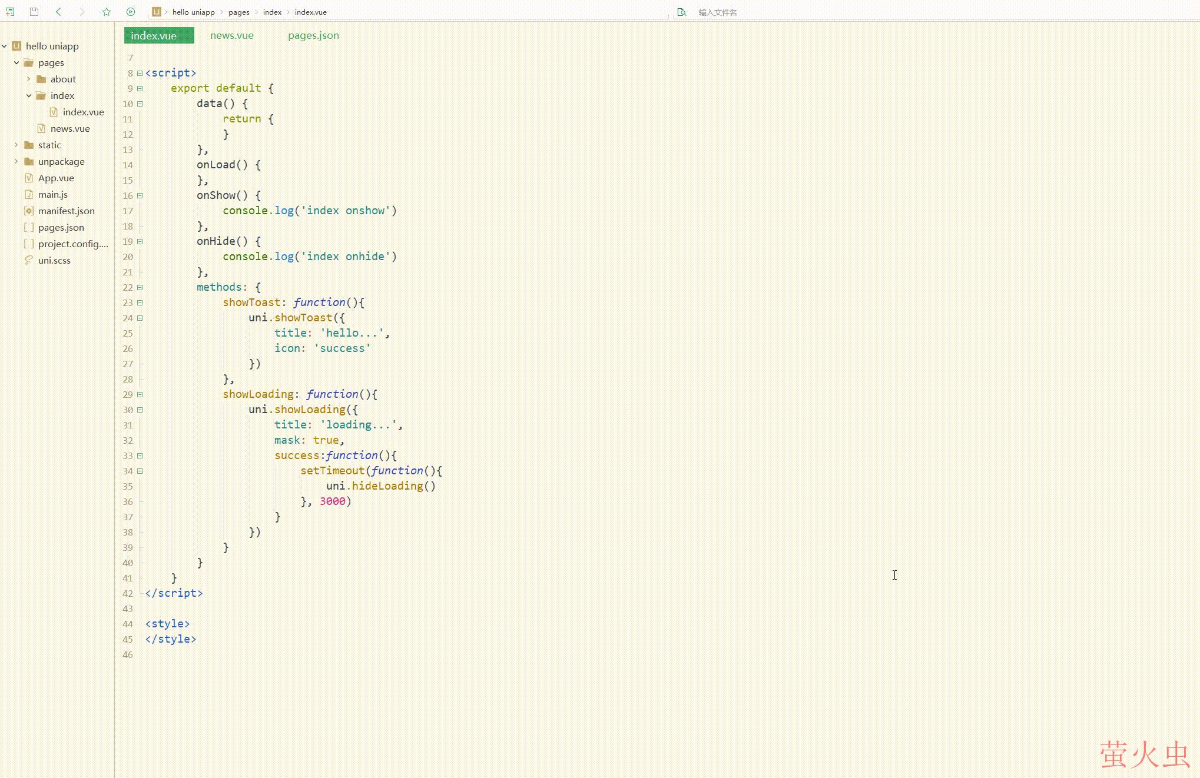Viewport: 1200px width, 778px height.
Task: Click uni.hideLoading() on line 35
Action: [381, 486]
